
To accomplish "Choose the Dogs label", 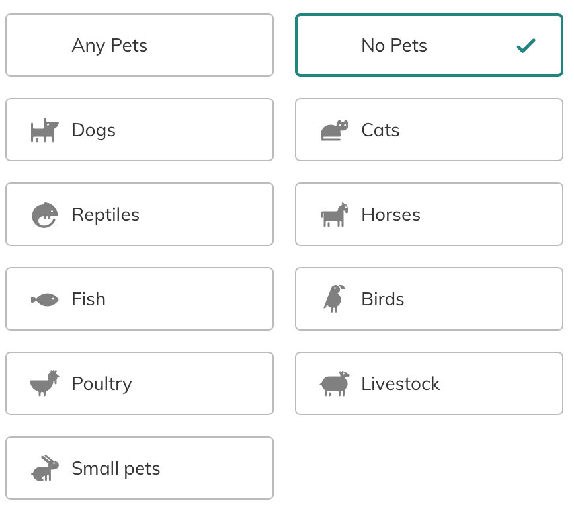I will (x=93, y=130).
